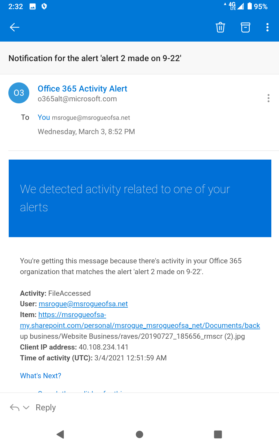This screenshot has width=279, height=447.
Task: Delete this email with trash icon
Action: pyautogui.click(x=220, y=27)
